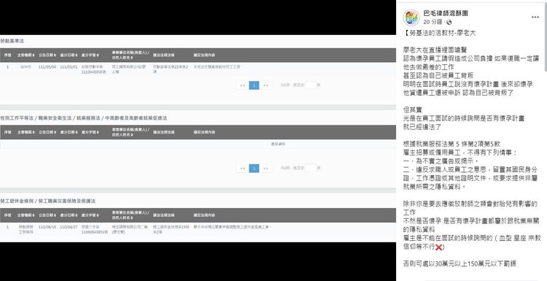Click the 【勞基法的活教材-廖老大 post title line
Image resolution: width=547 pixels, height=281 pixels.
coord(440,33)
